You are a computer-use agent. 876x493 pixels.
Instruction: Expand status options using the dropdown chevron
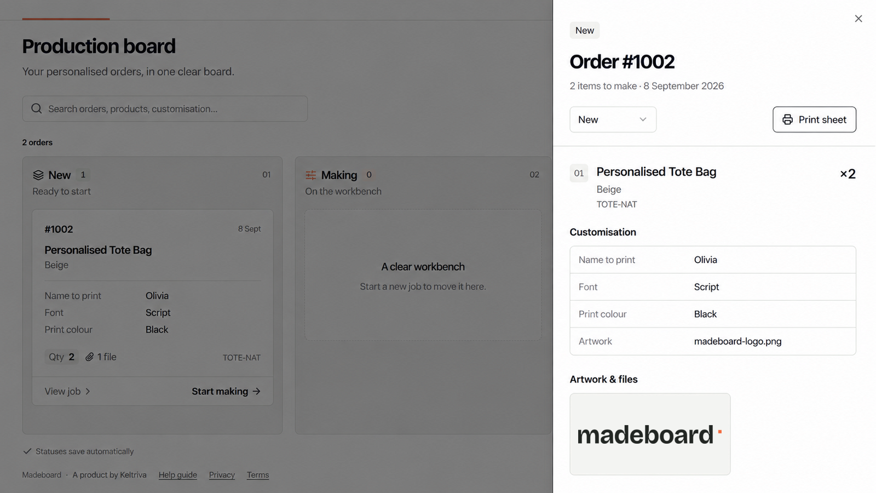(643, 119)
